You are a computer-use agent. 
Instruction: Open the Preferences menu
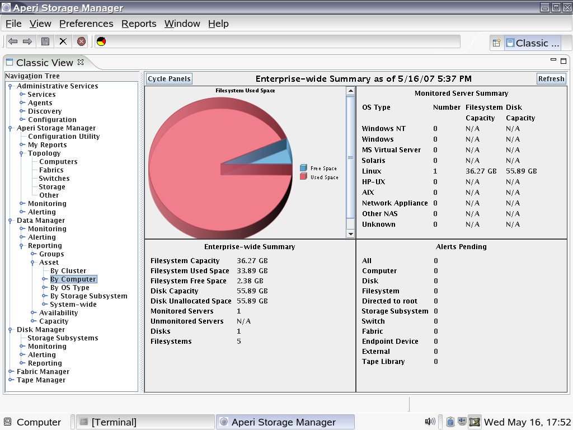pyautogui.click(x=86, y=24)
